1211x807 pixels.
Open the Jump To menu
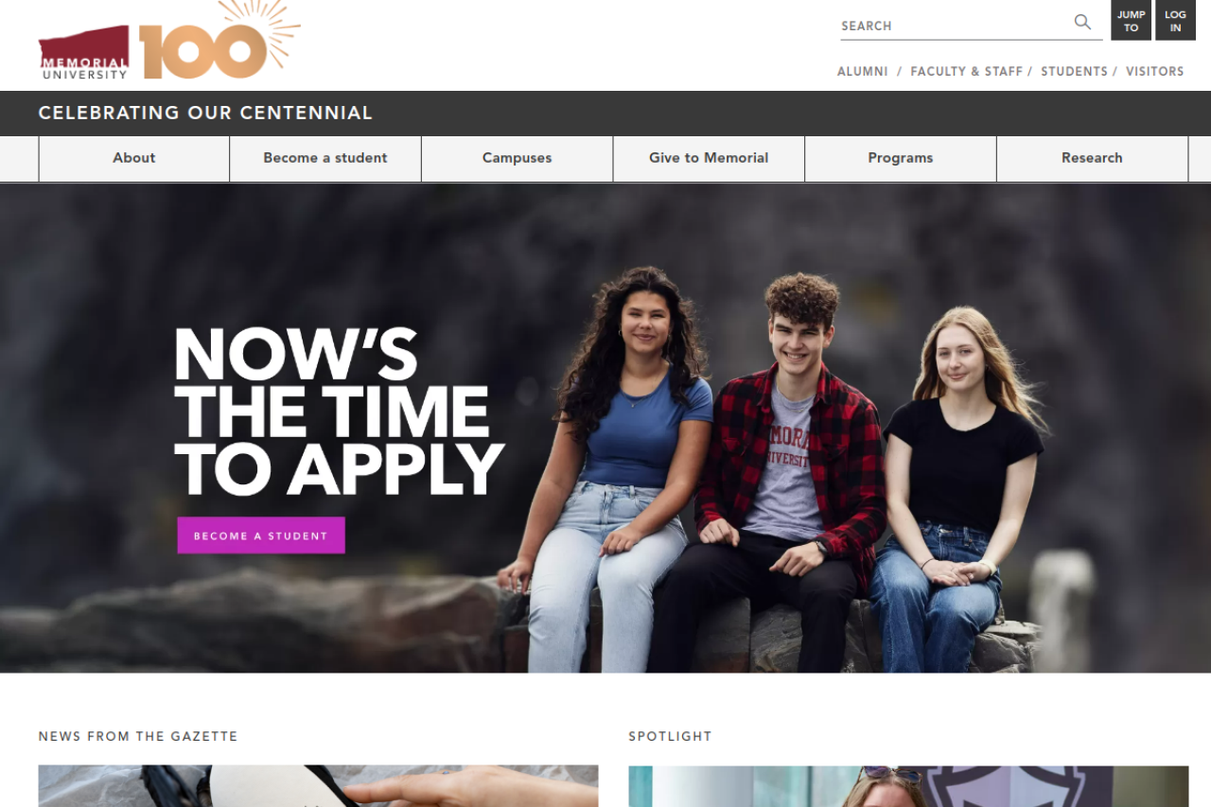pyautogui.click(x=1131, y=21)
